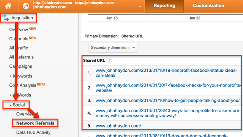Viewport: 243px width, 137px height.
Task: Click the Shared URL help icon
Action: point(109,60)
